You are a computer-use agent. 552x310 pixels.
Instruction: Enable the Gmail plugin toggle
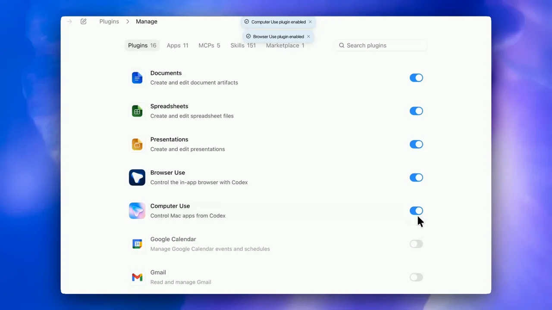416,277
